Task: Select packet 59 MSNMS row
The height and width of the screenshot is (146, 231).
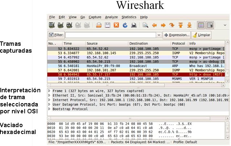Action: pyautogui.click(x=136, y=79)
